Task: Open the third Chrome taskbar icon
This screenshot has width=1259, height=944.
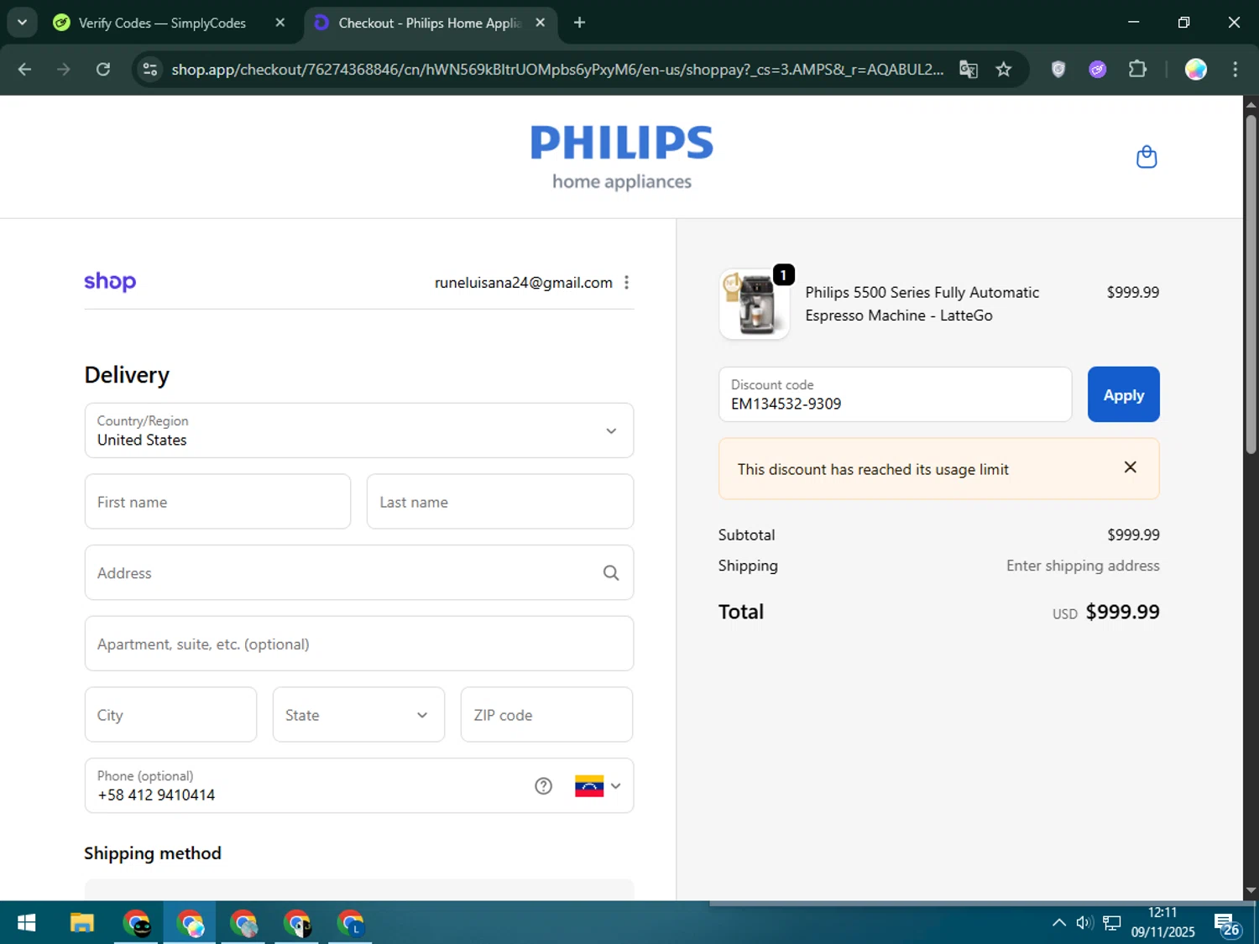Action: pos(243,923)
